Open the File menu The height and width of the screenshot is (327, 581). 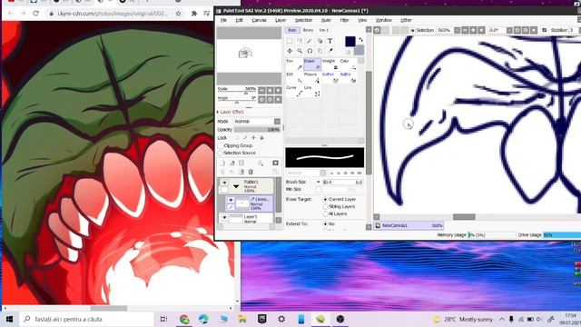coord(224,20)
